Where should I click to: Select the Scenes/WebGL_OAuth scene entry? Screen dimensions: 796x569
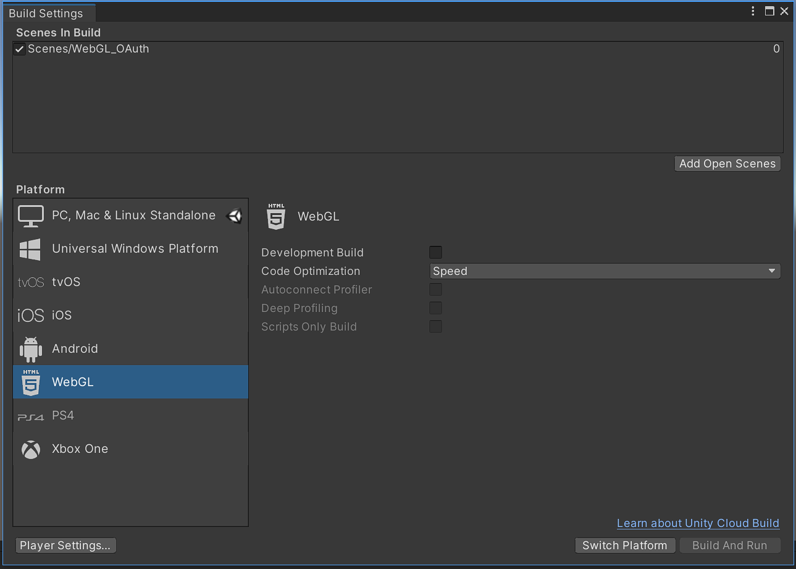[x=88, y=49]
